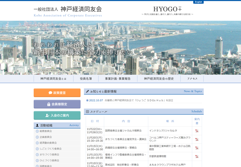241x167 pixels.
Task: Click the arrow icon beside まちづくり委員会
Action: pyautogui.click(x=37, y=154)
